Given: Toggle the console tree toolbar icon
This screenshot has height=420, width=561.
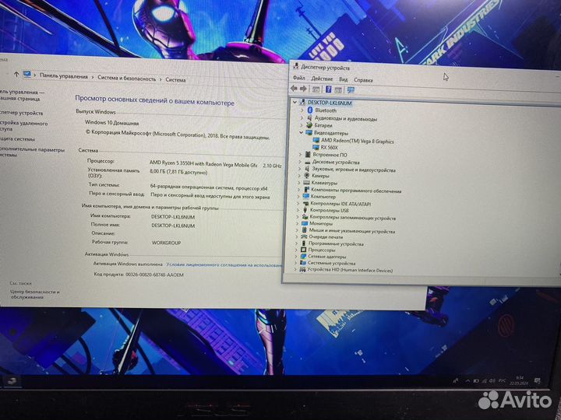Looking at the screenshot, I should pos(316,89).
